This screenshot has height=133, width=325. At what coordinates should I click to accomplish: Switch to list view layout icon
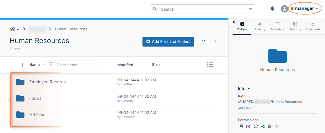tap(210, 64)
